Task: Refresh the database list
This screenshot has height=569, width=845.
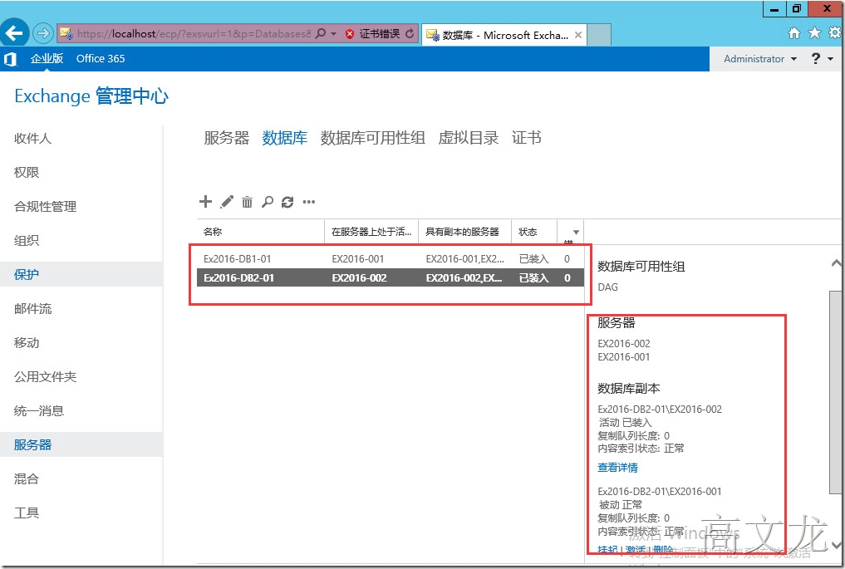Action: point(287,202)
